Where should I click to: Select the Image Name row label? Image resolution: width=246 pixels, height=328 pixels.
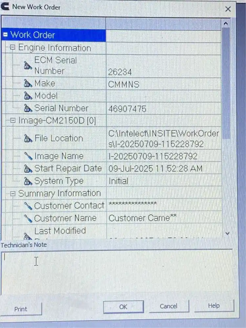click(x=59, y=156)
